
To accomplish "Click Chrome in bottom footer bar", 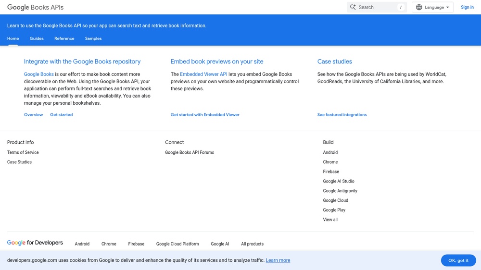I will click(109, 244).
